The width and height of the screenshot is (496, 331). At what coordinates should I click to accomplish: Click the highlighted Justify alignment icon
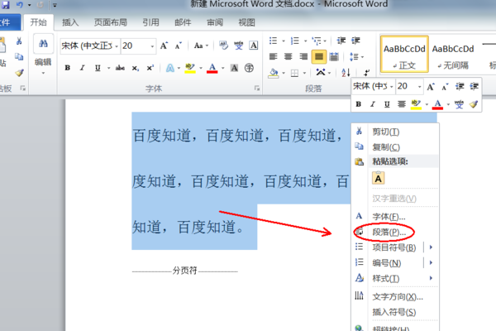(x=319, y=57)
